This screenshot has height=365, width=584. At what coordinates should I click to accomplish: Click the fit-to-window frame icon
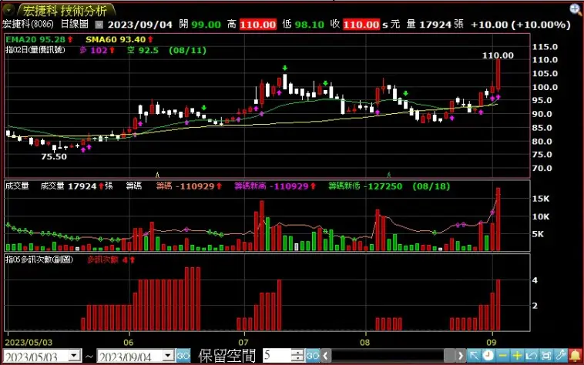[546, 356]
